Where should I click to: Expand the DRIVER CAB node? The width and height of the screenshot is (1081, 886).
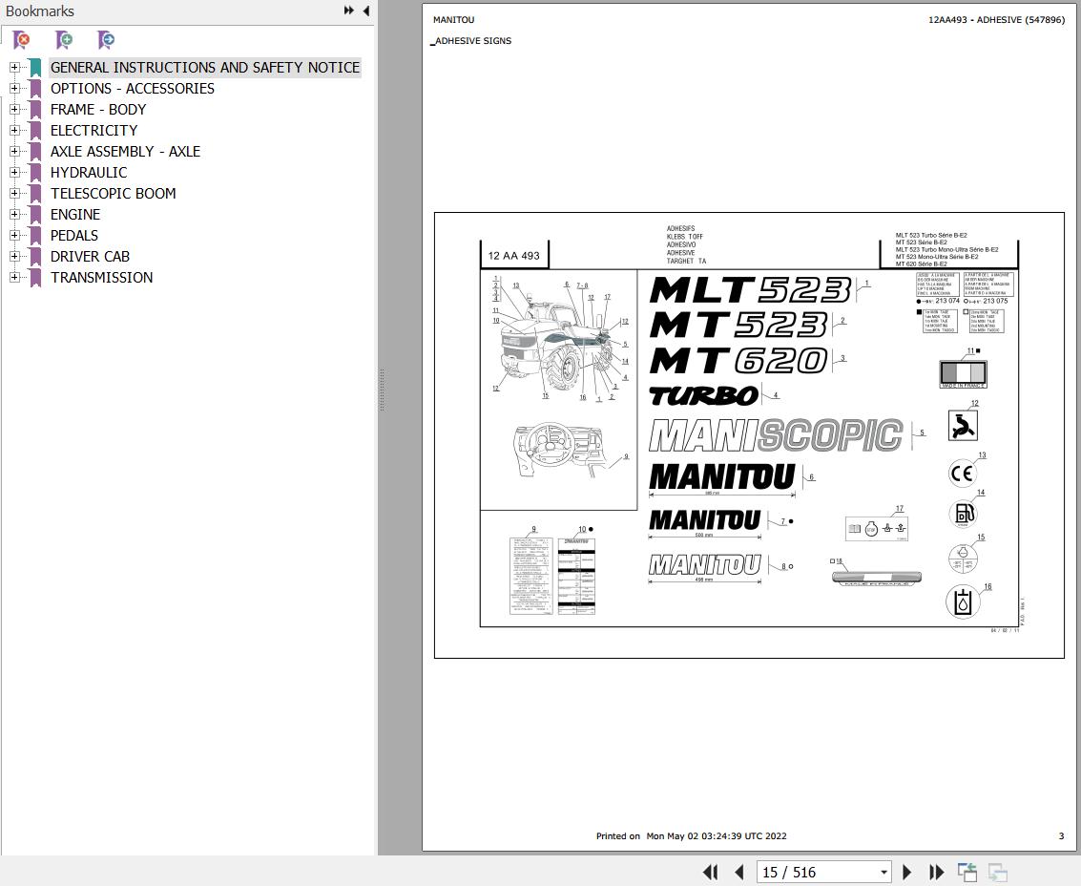(14, 256)
